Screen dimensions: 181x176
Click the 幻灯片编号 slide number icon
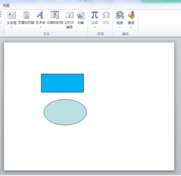[69, 15]
